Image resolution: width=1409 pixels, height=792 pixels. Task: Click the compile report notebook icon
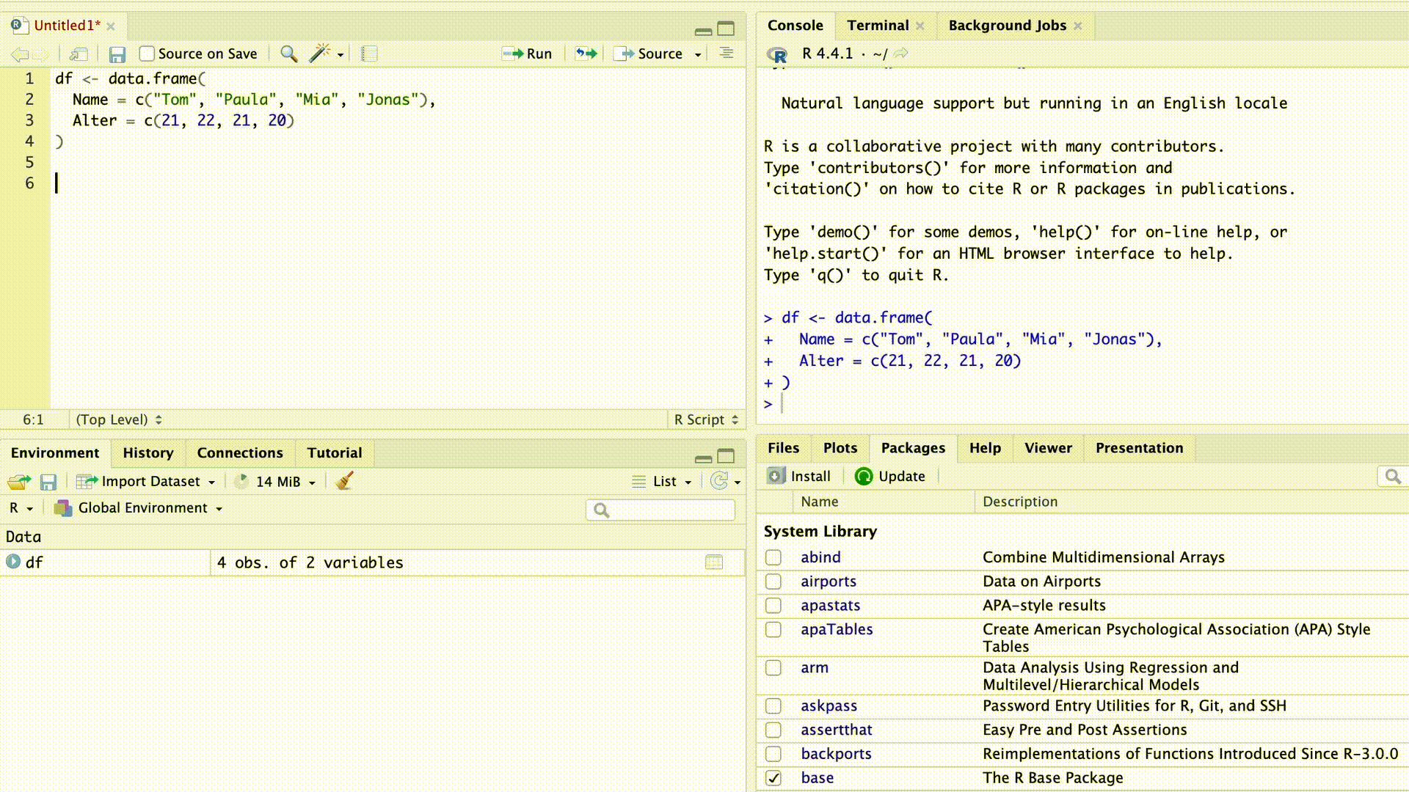369,54
